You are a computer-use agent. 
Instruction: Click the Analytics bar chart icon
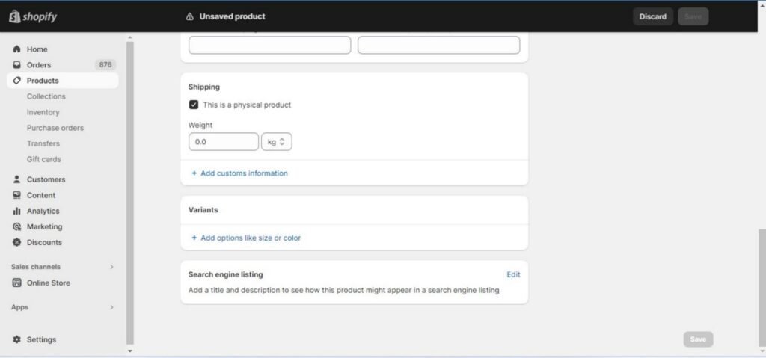pyautogui.click(x=16, y=211)
